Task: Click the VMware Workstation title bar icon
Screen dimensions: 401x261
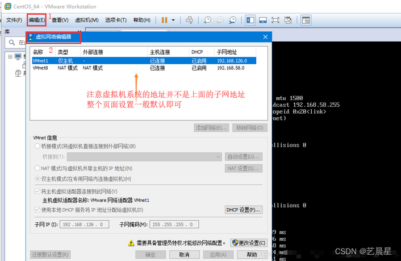Action: point(8,6)
